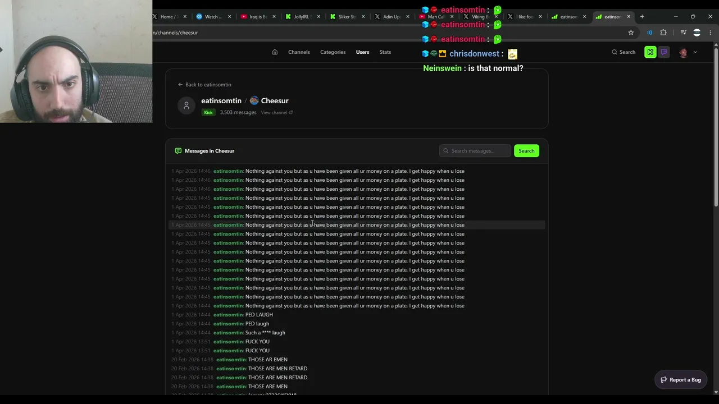Close the Home X tab
The image size is (719, 404).
(x=185, y=17)
